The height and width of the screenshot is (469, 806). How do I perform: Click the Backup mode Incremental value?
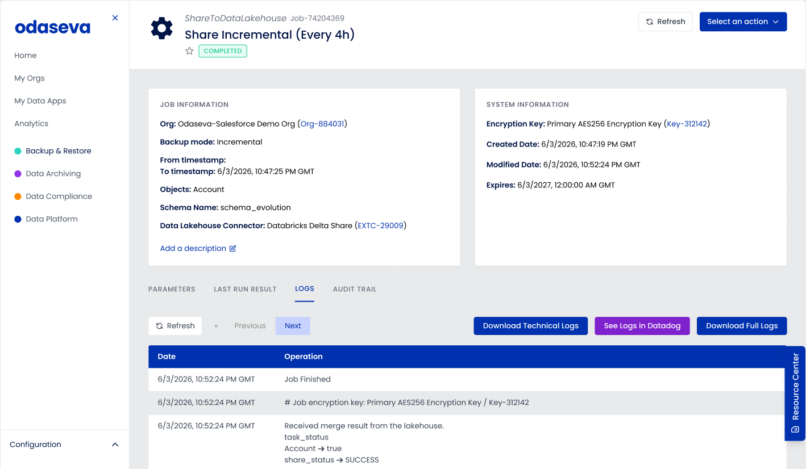tap(239, 142)
